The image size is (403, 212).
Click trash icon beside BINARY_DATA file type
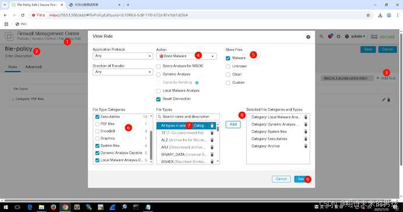click(212, 154)
